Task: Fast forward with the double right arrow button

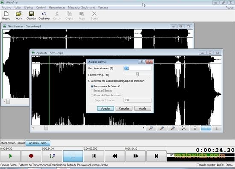Action: pos(135,156)
